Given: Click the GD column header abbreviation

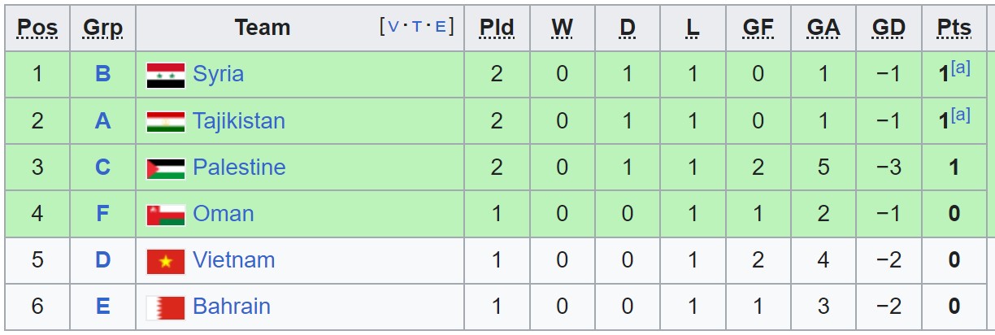Looking at the screenshot, I should click(x=889, y=28).
